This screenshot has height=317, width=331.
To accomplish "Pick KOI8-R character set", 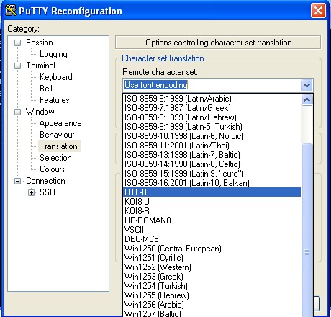I will coord(212,211).
